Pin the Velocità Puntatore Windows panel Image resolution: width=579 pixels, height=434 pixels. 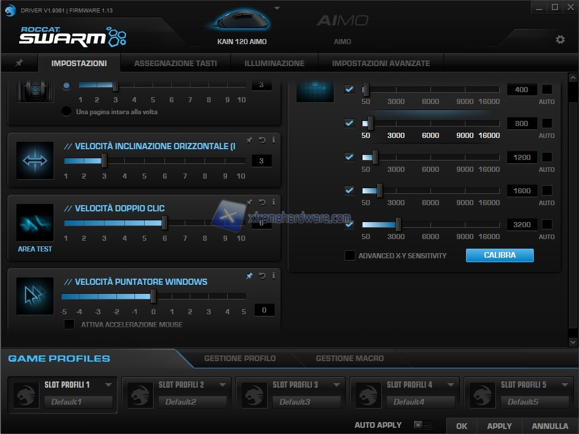pos(249,276)
